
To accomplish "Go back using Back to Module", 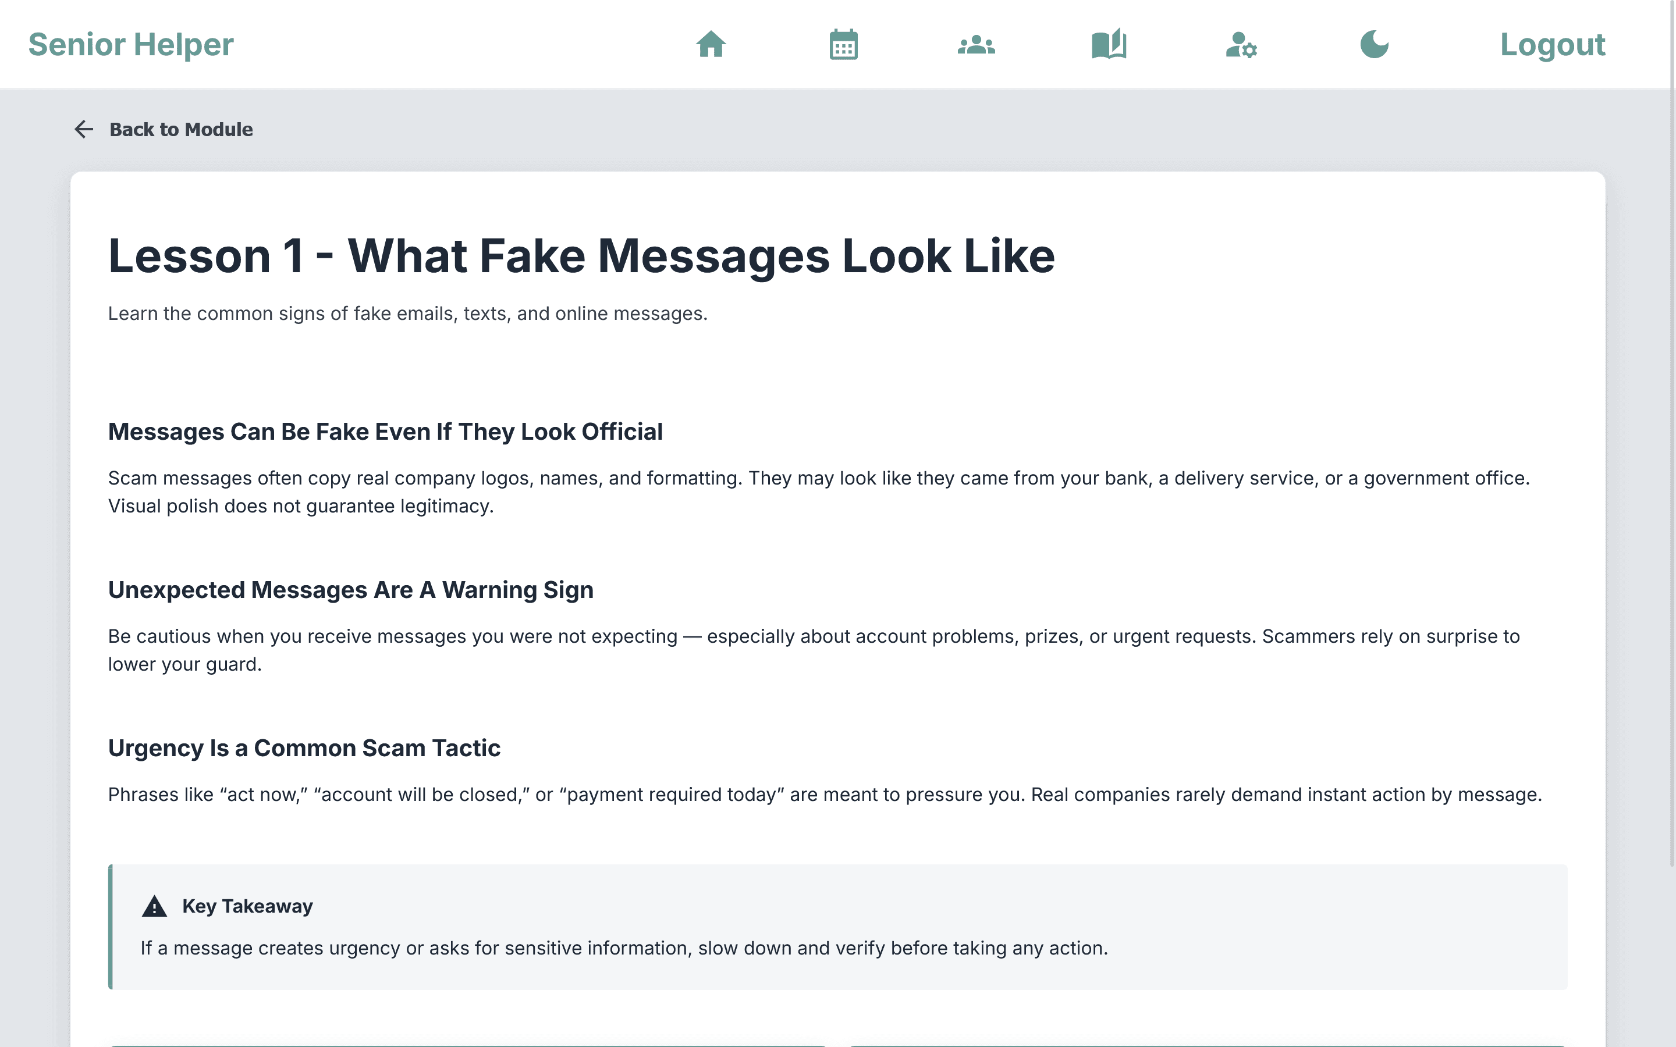I will (164, 130).
